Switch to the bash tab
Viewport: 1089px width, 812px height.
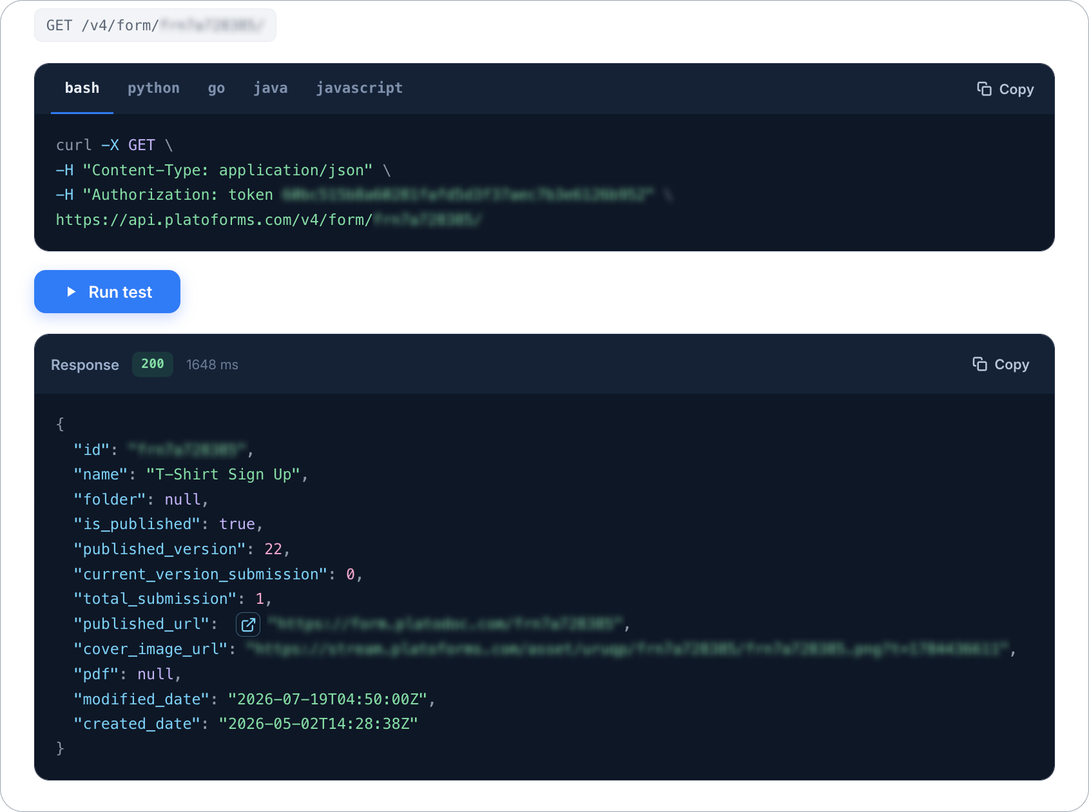click(x=82, y=88)
